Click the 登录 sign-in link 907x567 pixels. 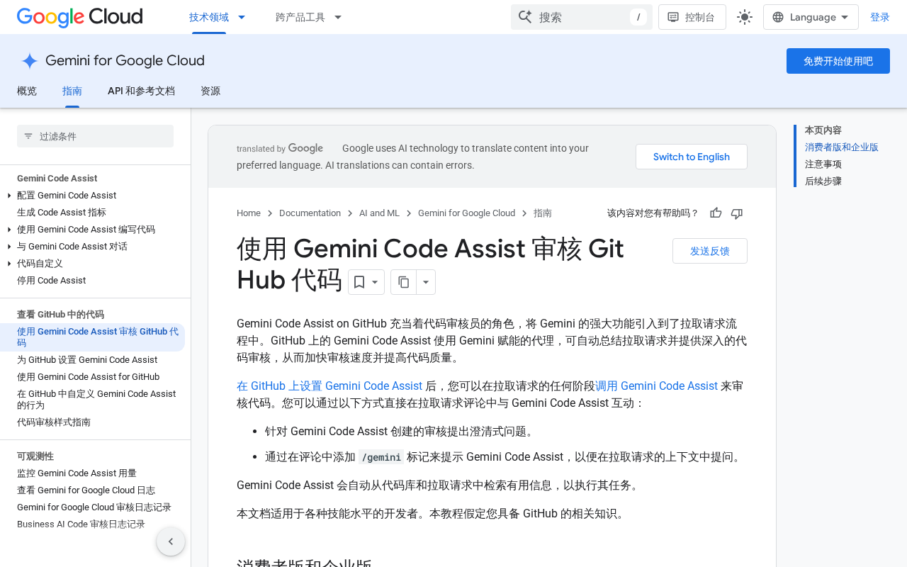[x=880, y=17]
